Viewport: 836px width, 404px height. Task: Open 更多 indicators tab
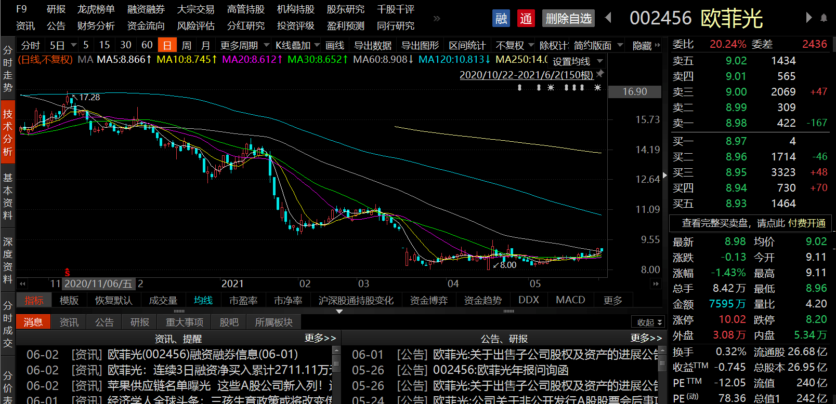coord(613,300)
